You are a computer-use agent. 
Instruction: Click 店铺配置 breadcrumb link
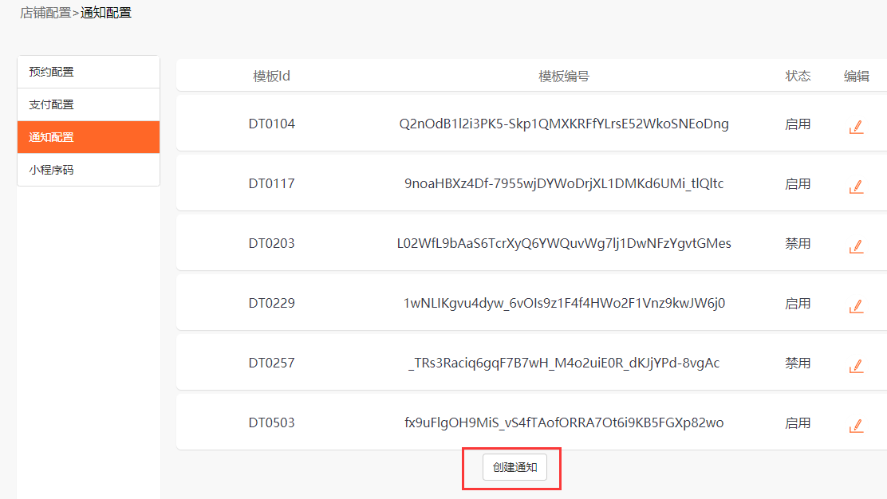point(45,13)
